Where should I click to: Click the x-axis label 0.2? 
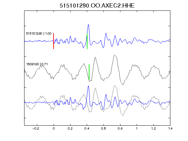click(x=70, y=129)
